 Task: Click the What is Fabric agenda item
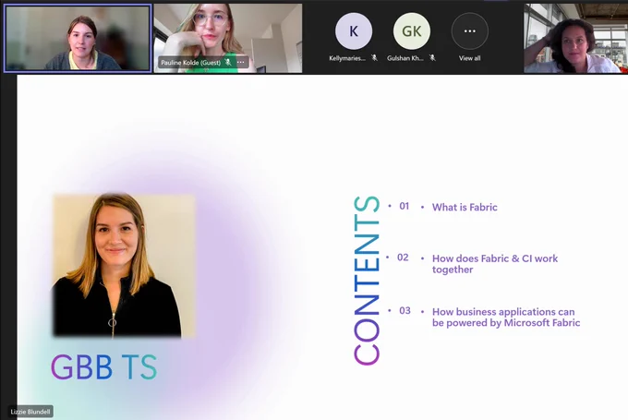click(465, 207)
